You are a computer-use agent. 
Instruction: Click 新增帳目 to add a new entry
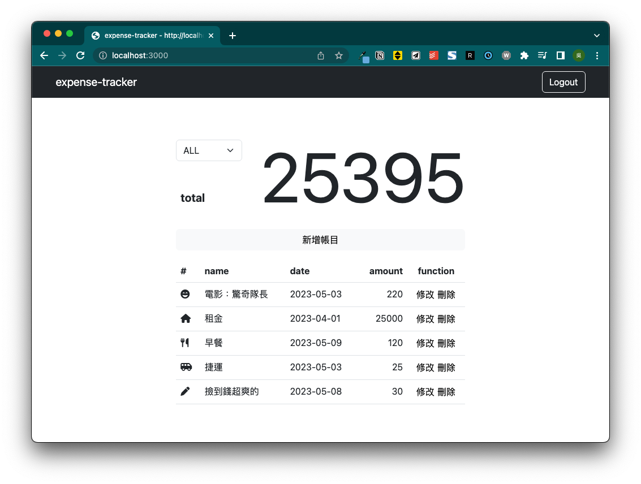pos(320,239)
